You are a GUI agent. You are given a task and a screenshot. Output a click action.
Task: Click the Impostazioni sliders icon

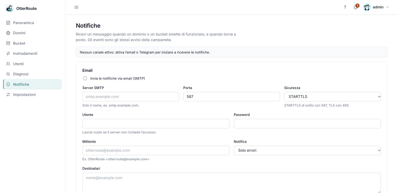(x=8, y=95)
